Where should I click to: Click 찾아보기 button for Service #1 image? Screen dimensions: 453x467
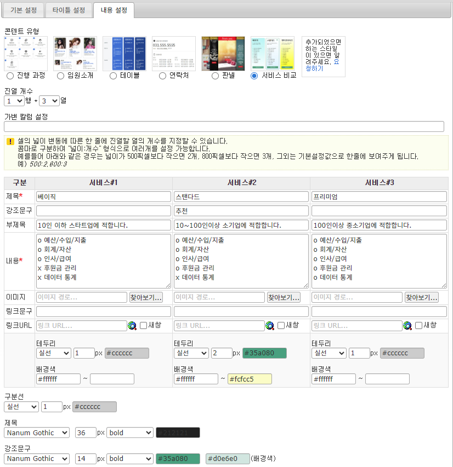[146, 297]
